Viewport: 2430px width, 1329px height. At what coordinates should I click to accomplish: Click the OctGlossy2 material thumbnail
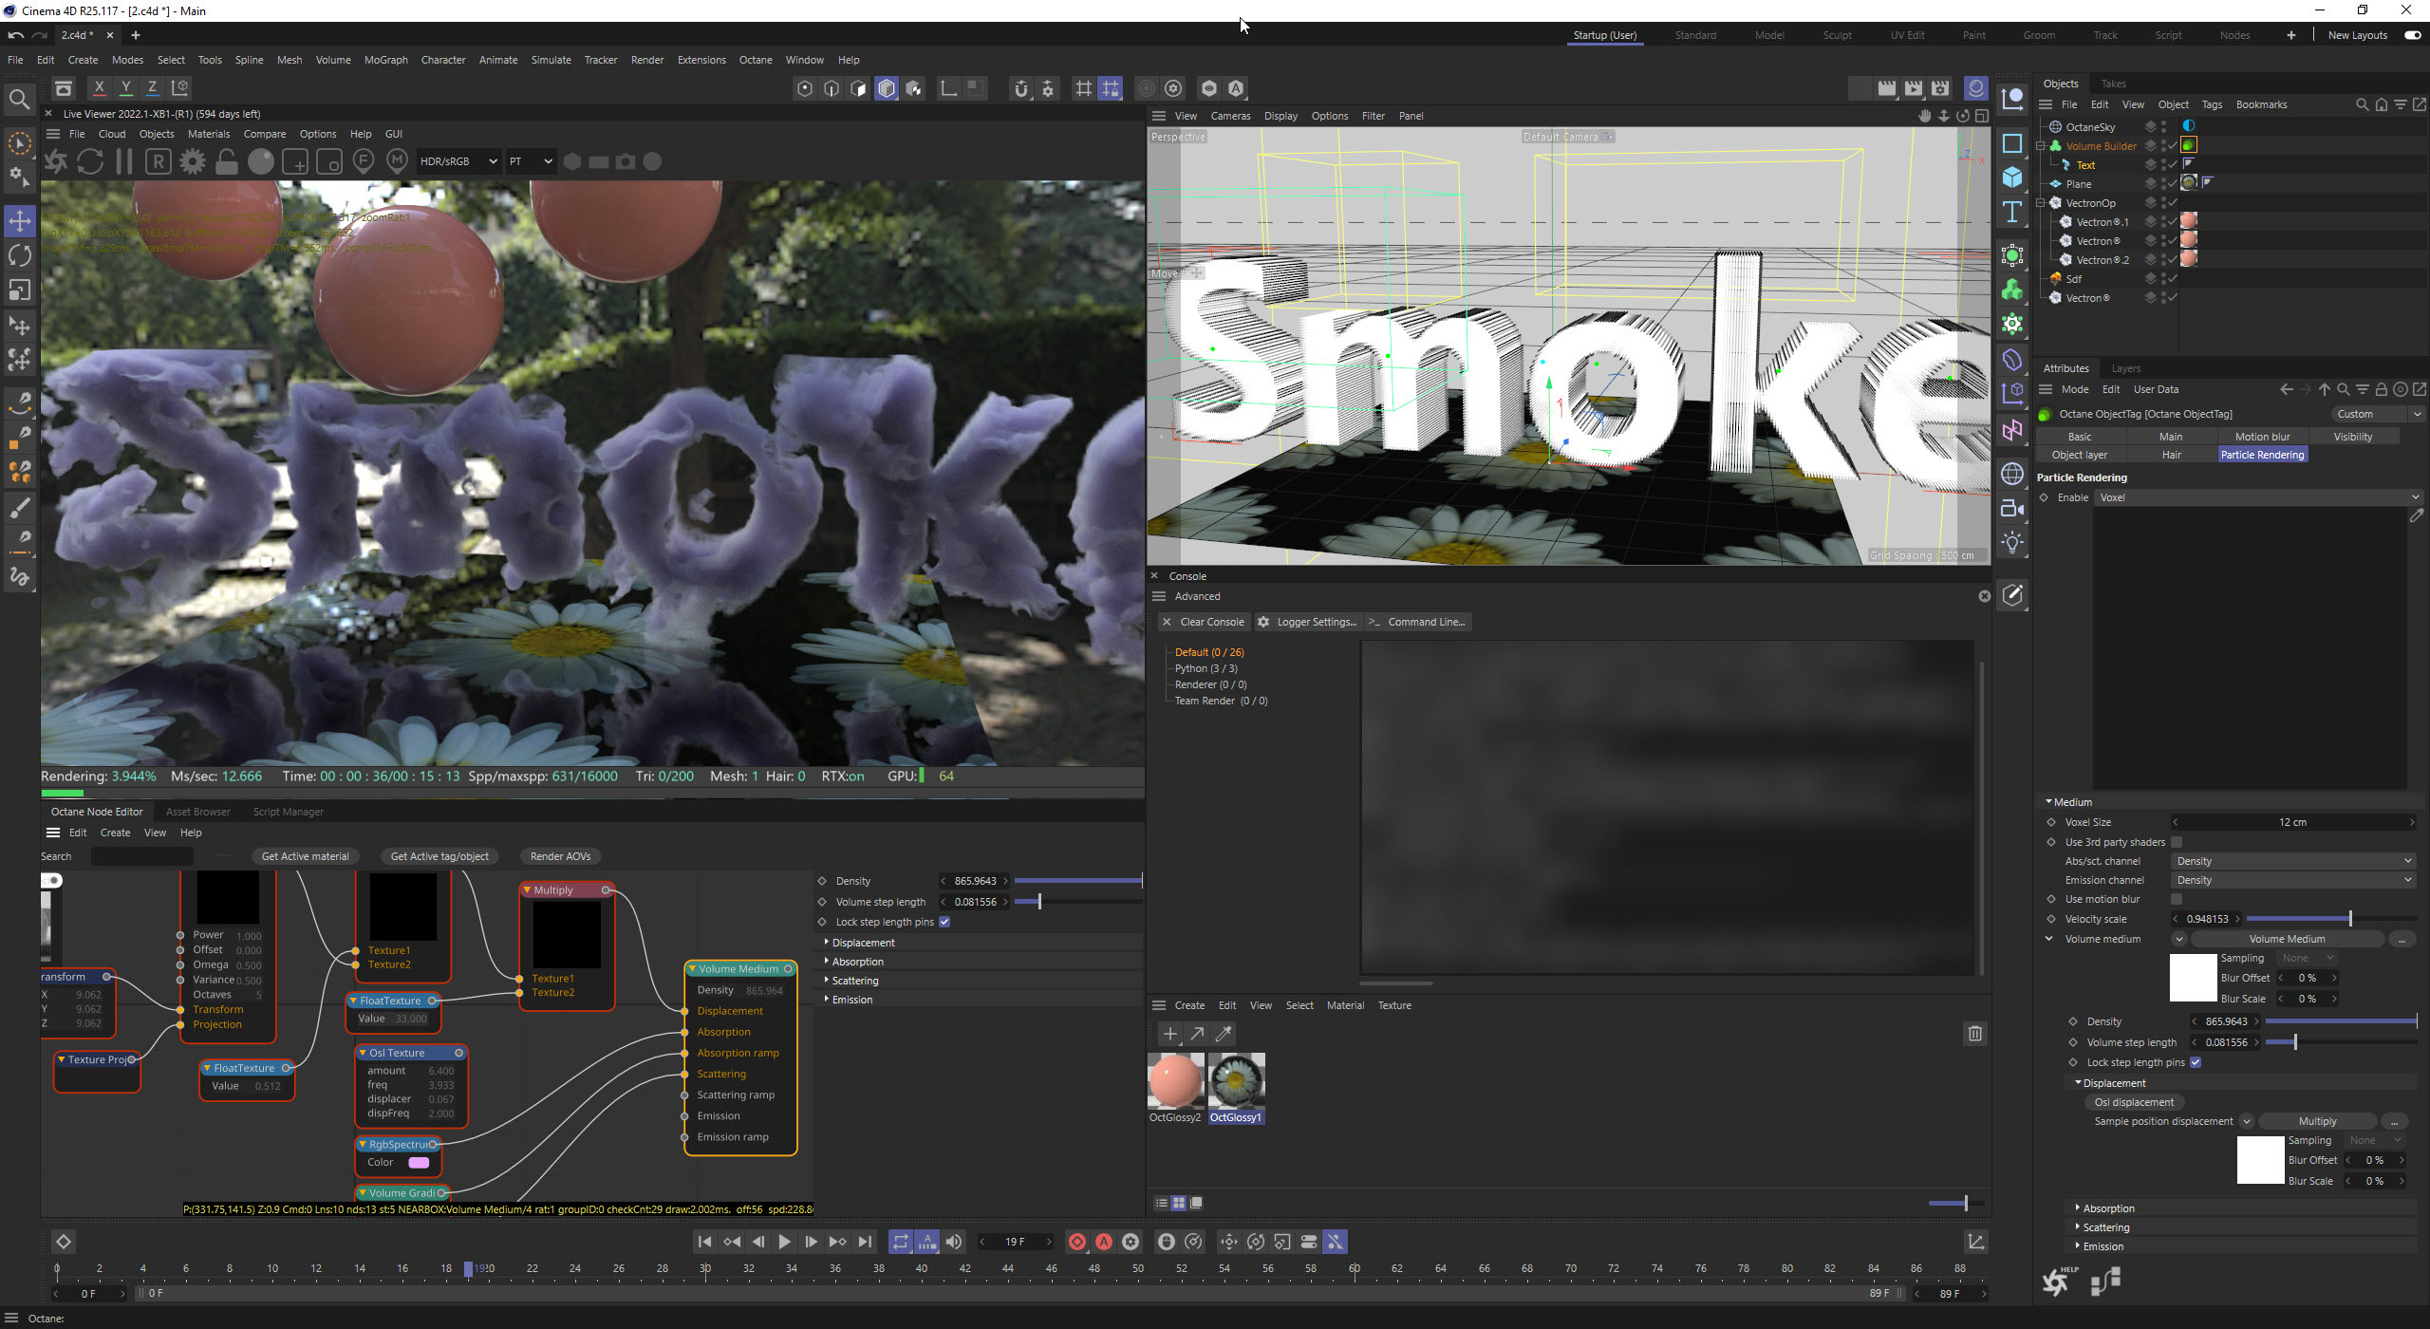point(1175,1080)
